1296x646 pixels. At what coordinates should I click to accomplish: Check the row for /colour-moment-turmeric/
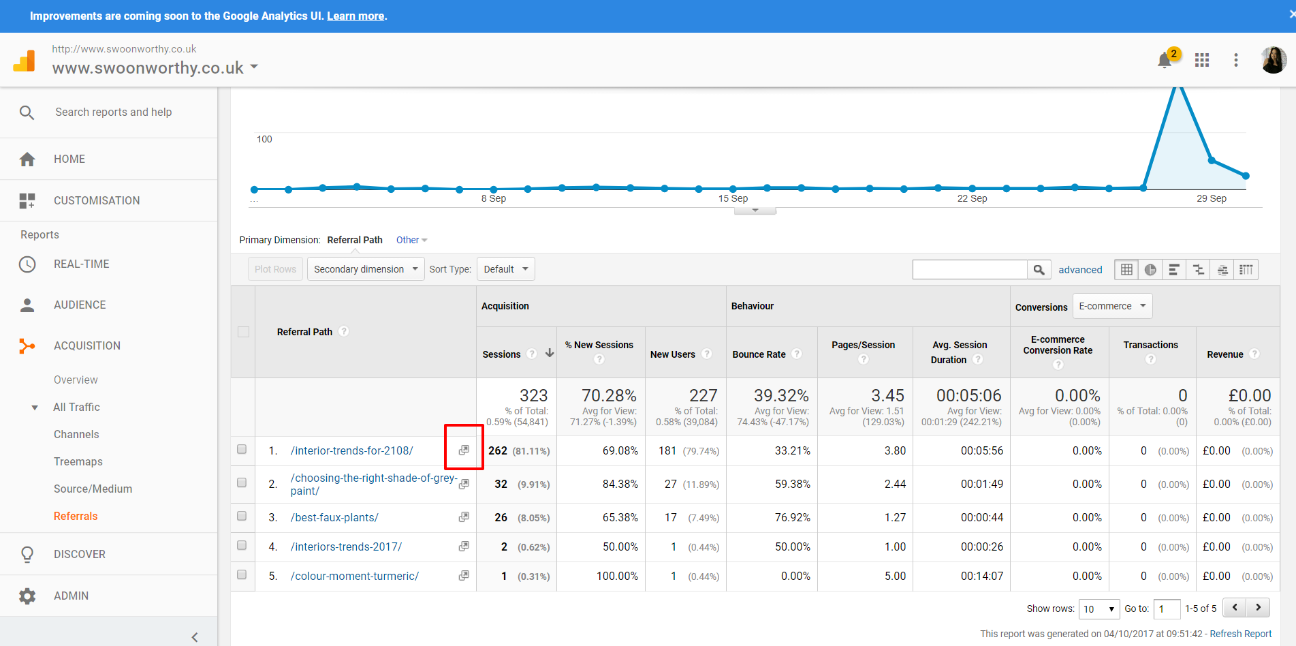click(x=242, y=575)
